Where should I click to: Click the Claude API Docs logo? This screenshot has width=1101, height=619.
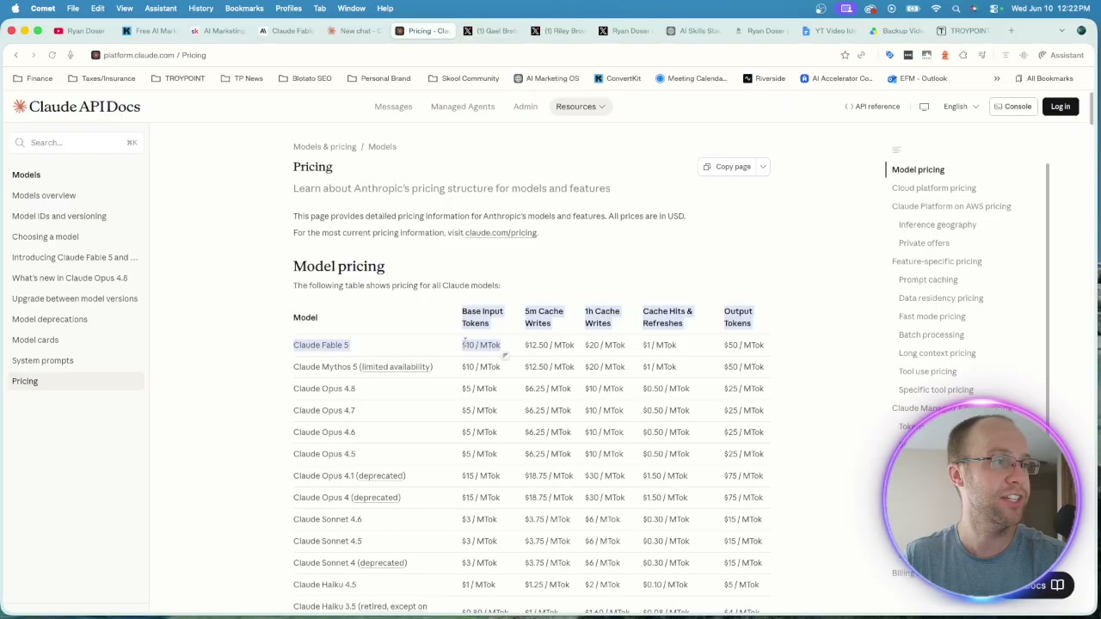[x=77, y=107]
